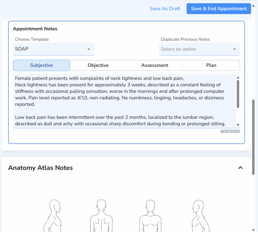Select the Subjective tab

click(x=41, y=65)
